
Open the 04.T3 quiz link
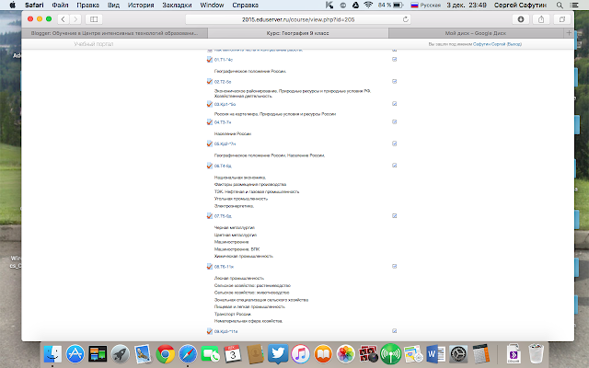point(223,122)
